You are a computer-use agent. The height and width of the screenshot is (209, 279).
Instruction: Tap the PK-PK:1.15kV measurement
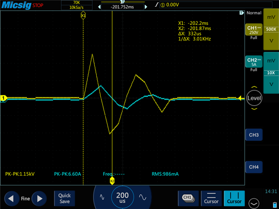tap(20, 174)
